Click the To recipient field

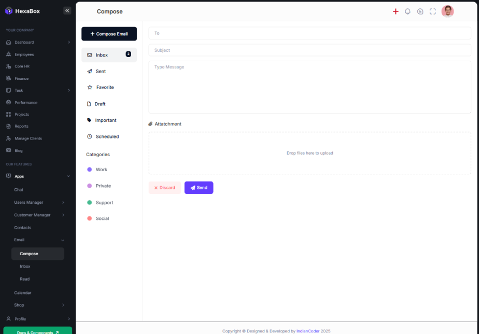pyautogui.click(x=309, y=33)
